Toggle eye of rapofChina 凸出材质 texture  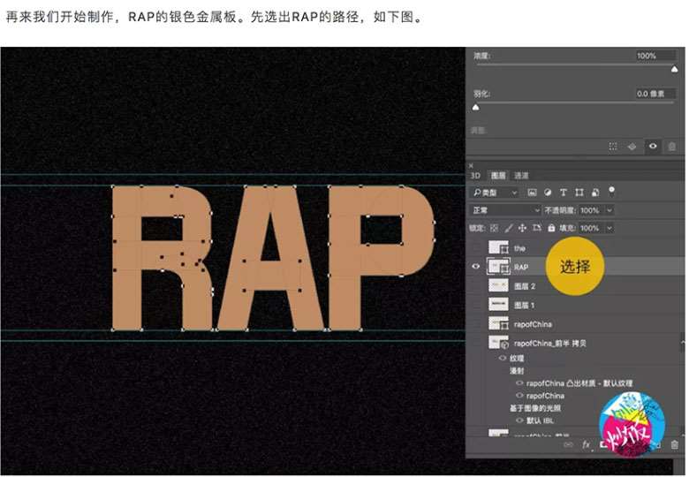tap(519, 383)
